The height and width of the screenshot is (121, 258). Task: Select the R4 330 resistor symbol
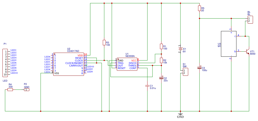(x=10, y=89)
